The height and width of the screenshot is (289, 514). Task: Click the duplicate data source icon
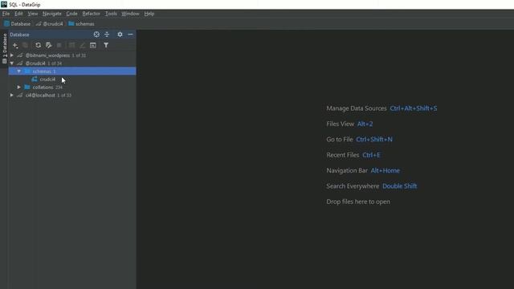(x=26, y=45)
